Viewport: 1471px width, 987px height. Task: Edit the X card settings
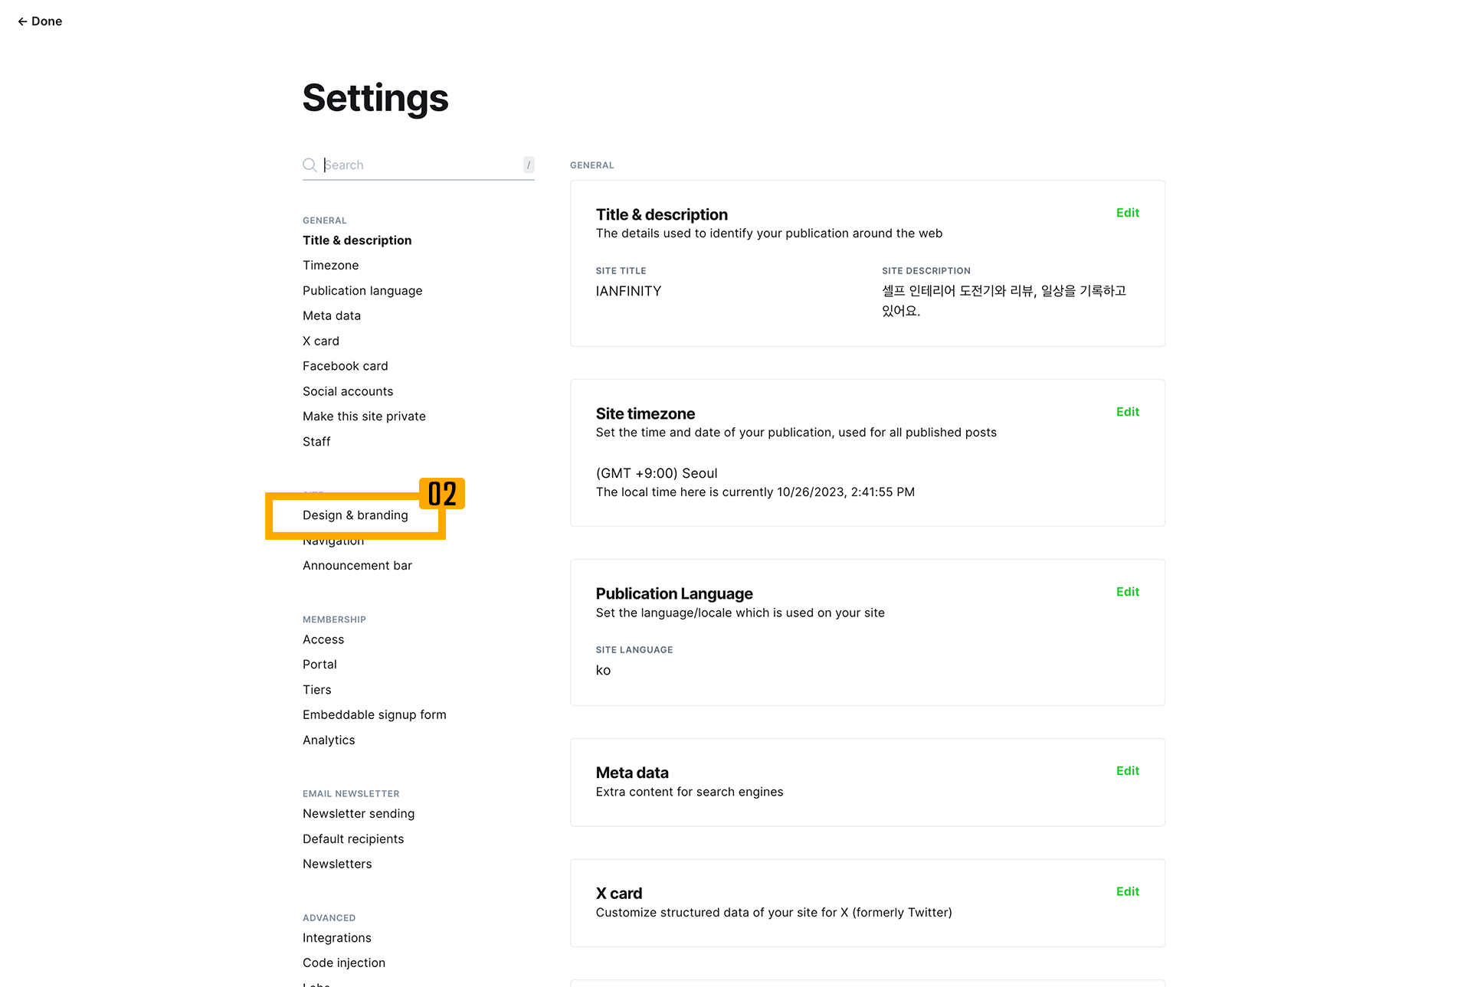pyautogui.click(x=1127, y=892)
